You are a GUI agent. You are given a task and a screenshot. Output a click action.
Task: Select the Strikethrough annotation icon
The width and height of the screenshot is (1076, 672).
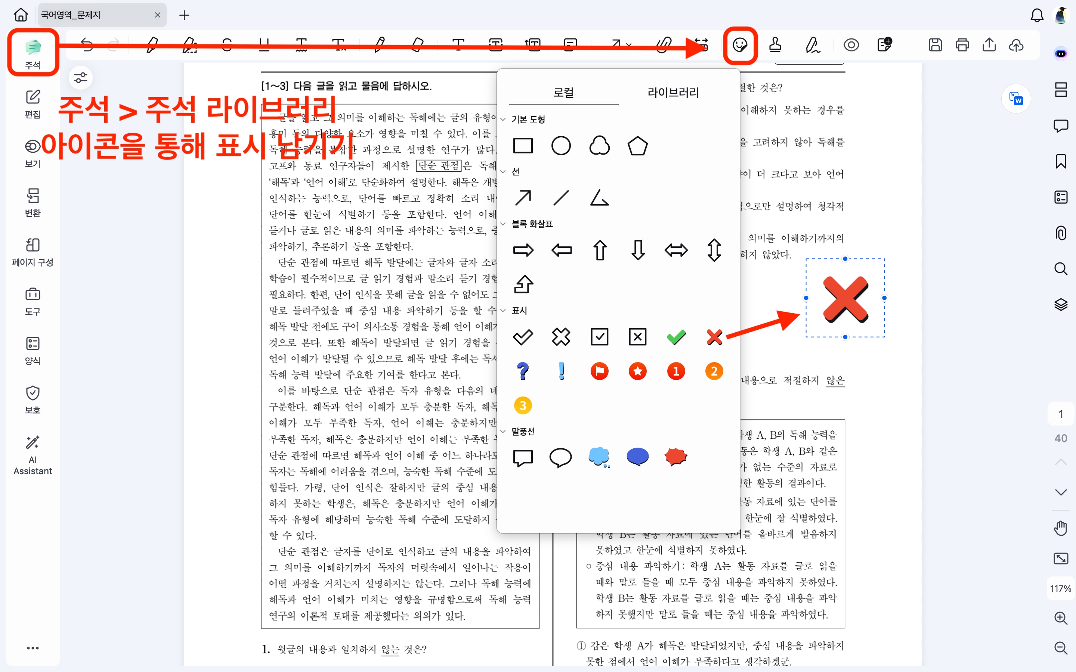tap(227, 44)
